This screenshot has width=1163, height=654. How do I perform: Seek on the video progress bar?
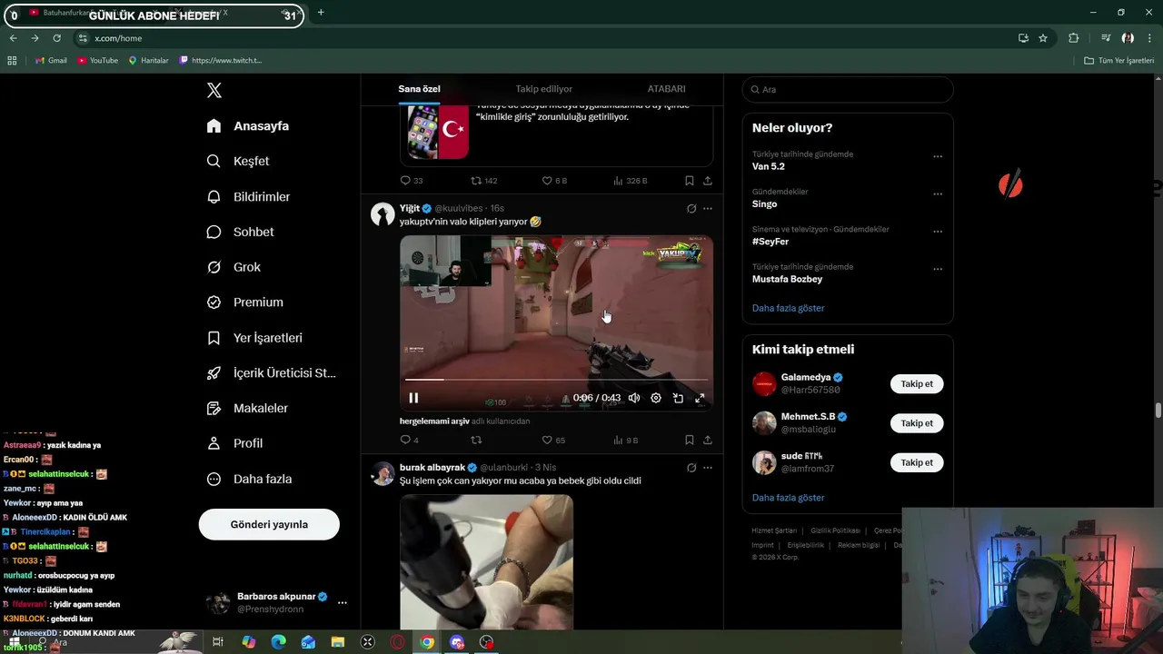pos(556,380)
